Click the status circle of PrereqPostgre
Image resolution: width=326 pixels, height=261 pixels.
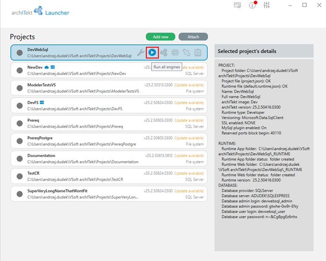pos(20,141)
